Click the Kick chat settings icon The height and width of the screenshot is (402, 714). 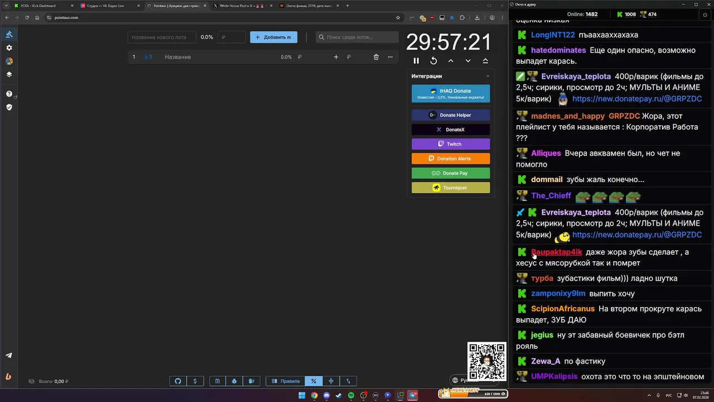click(x=706, y=15)
